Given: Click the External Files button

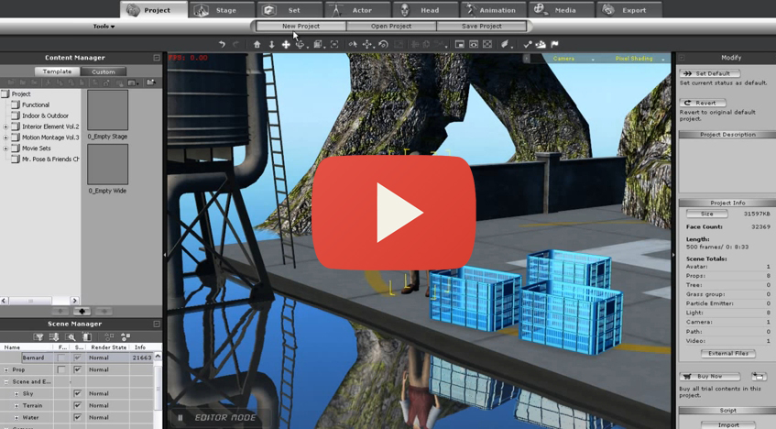Looking at the screenshot, I should 727,353.
